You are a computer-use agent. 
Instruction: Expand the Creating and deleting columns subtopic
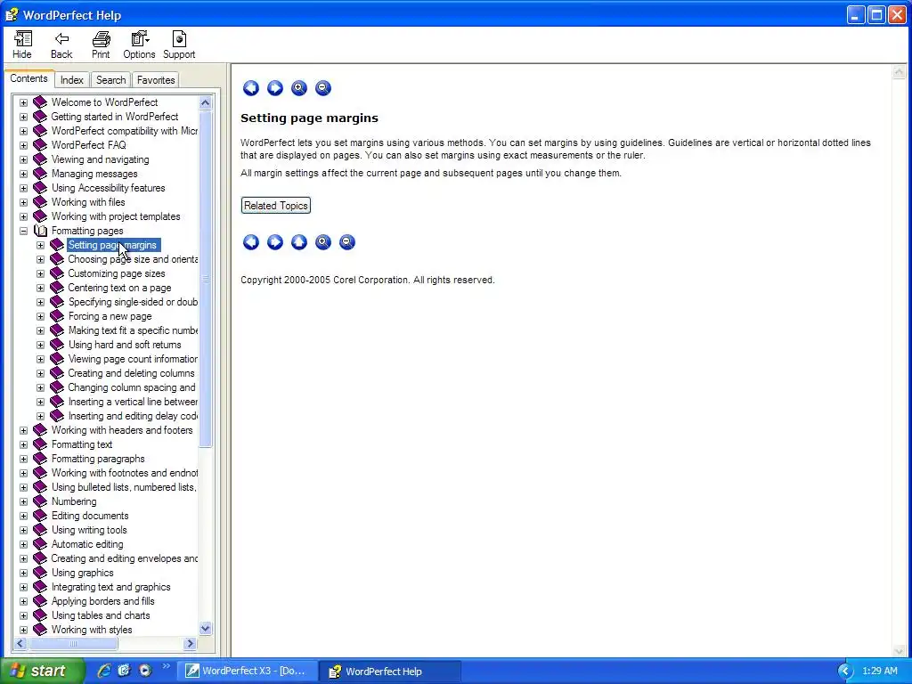tap(40, 373)
